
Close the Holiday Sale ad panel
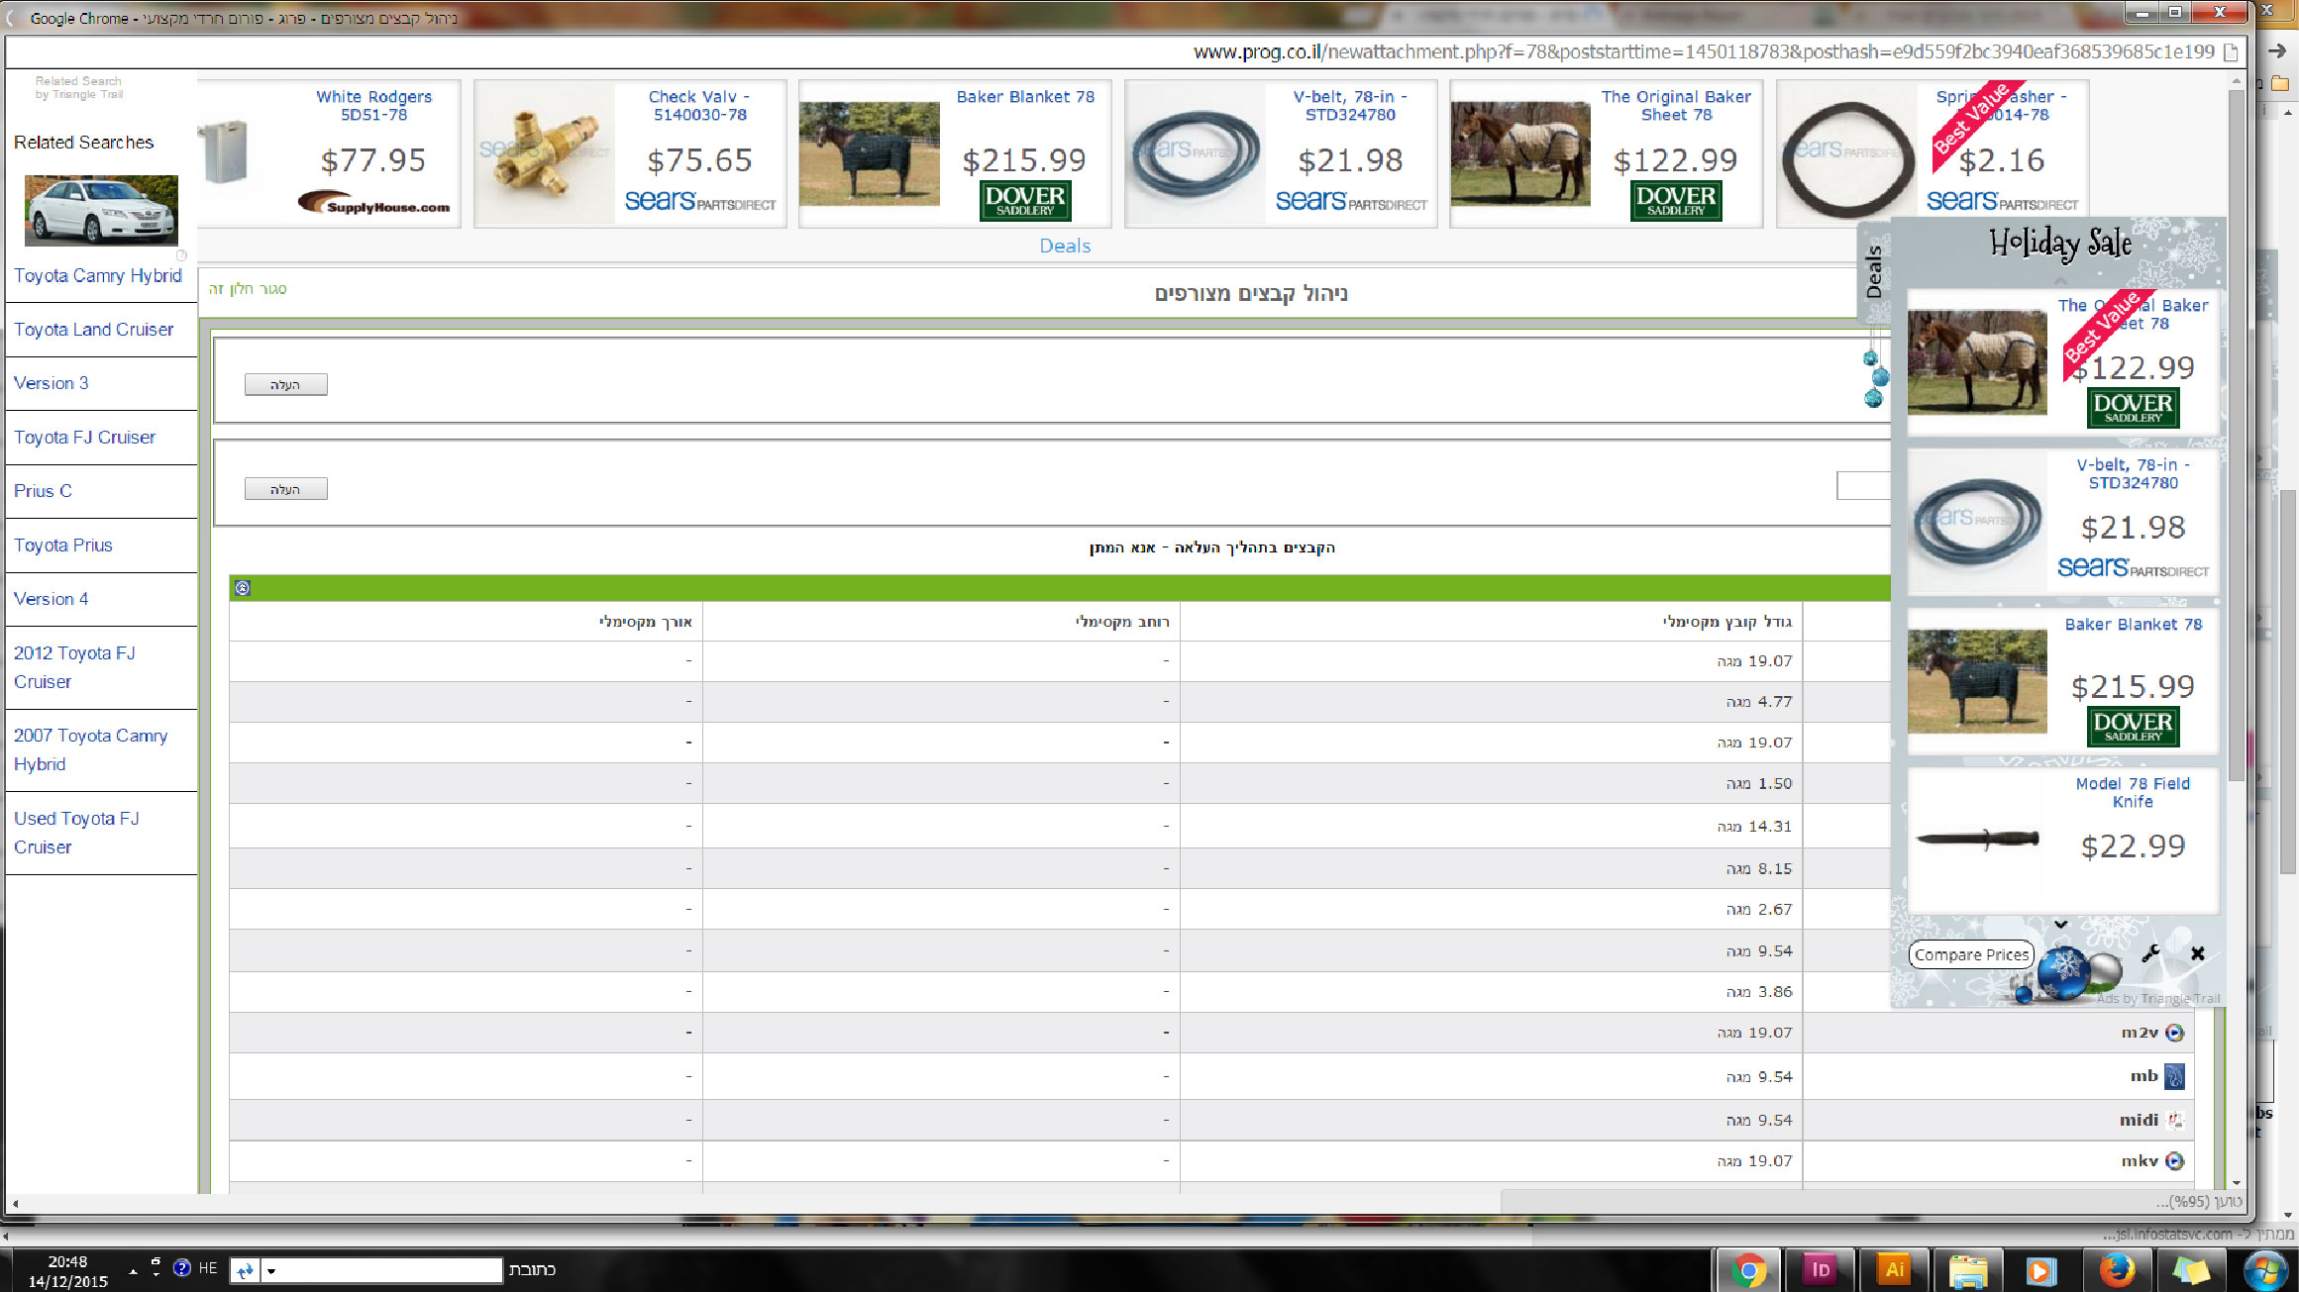tap(2198, 953)
